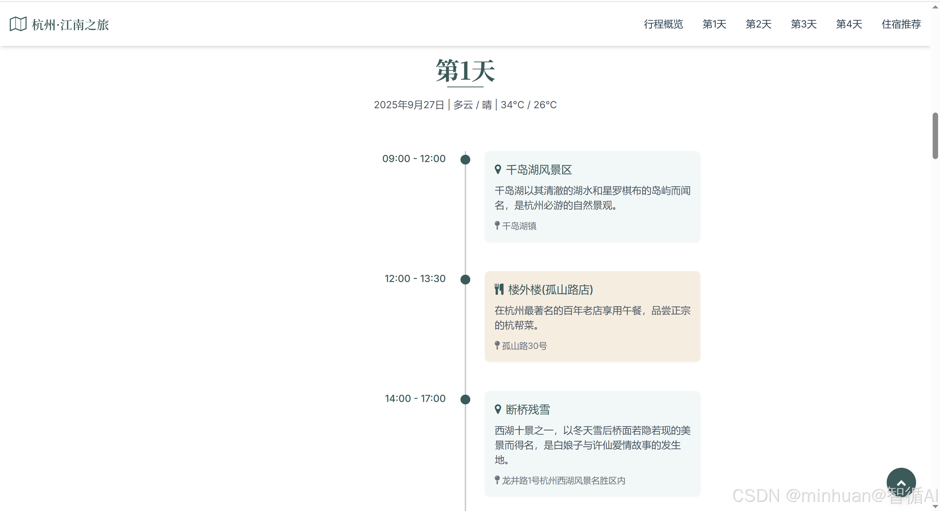This screenshot has height=511, width=940.
Task: Click the 断桥残雪 card title
Action: [x=528, y=410]
